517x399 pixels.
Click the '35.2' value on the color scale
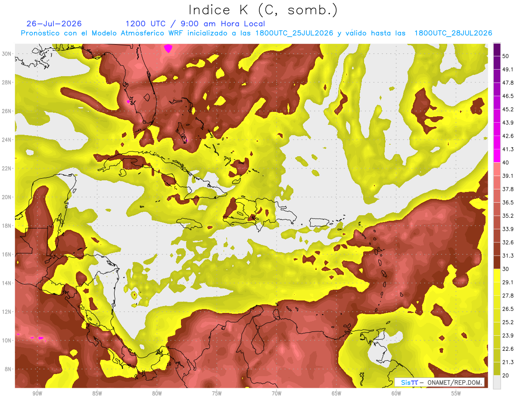pyautogui.click(x=508, y=216)
